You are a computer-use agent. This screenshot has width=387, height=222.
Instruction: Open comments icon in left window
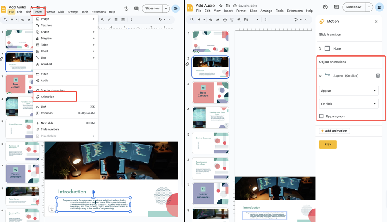136,8
